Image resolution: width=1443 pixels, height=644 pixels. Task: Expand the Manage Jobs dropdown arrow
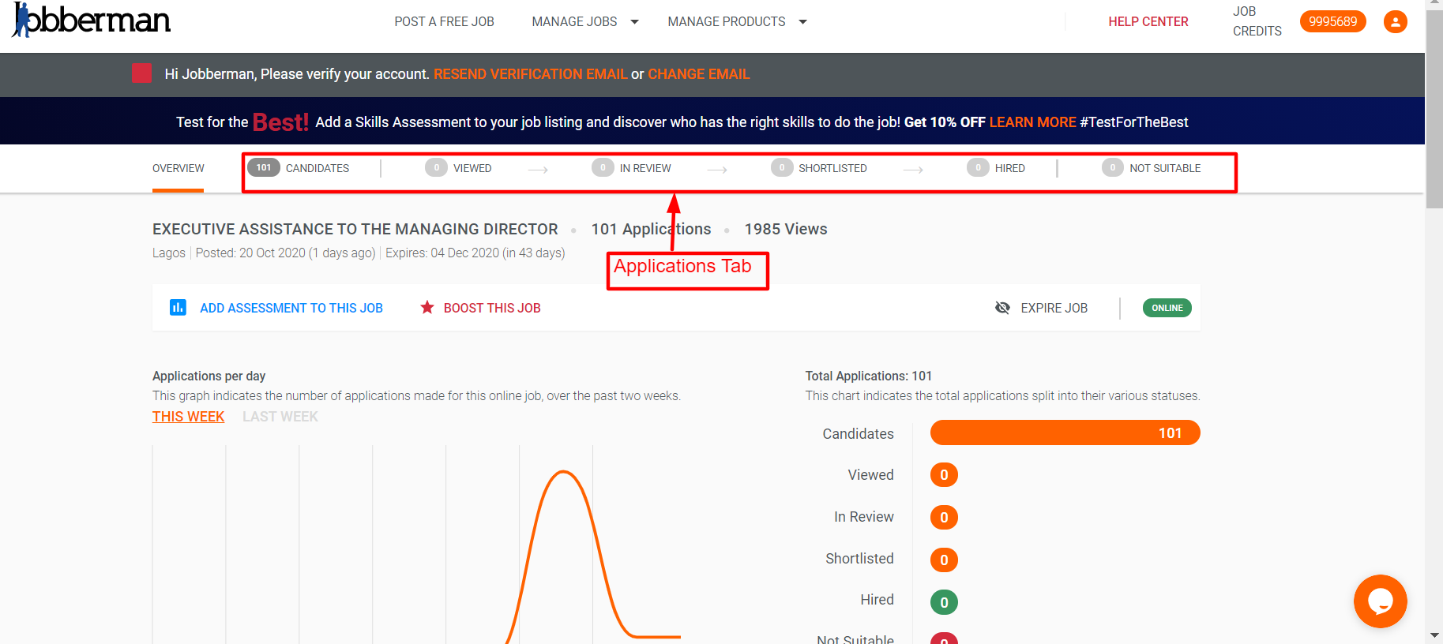[x=634, y=22]
